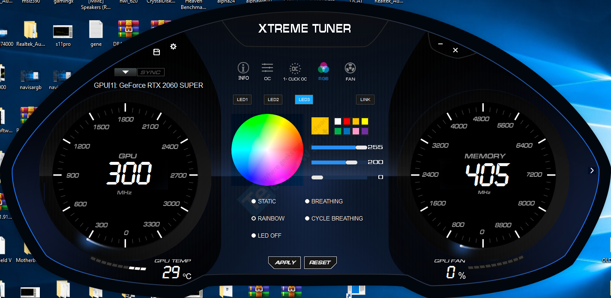611x298 pixels.
Task: Pick the yellow color swatch
Action: coord(365,121)
